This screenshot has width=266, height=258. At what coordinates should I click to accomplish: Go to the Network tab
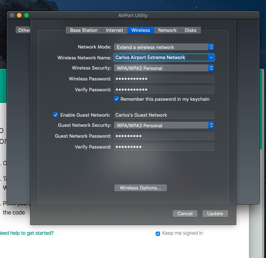(x=167, y=30)
